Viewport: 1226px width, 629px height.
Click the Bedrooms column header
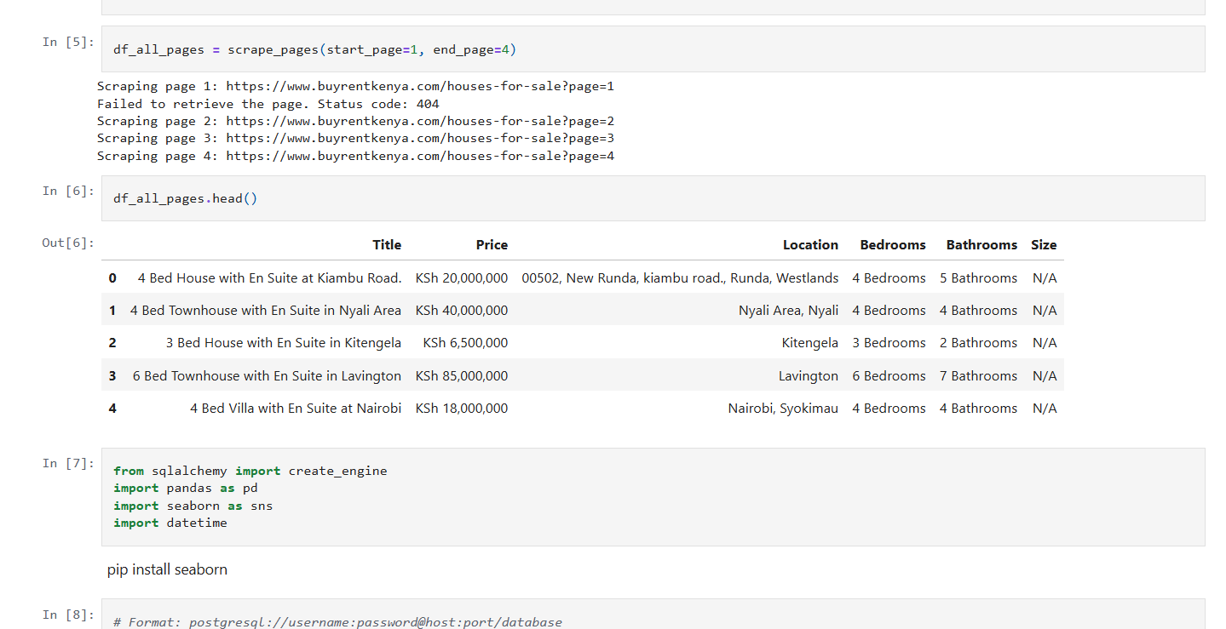(x=893, y=245)
